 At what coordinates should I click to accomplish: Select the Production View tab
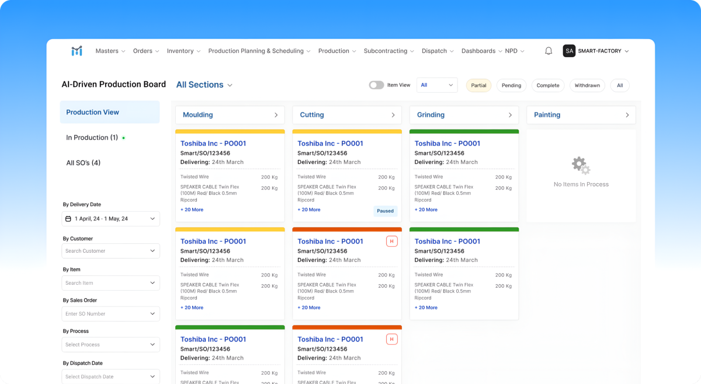click(110, 112)
